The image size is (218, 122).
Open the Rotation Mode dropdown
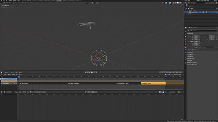[x=208, y=47]
